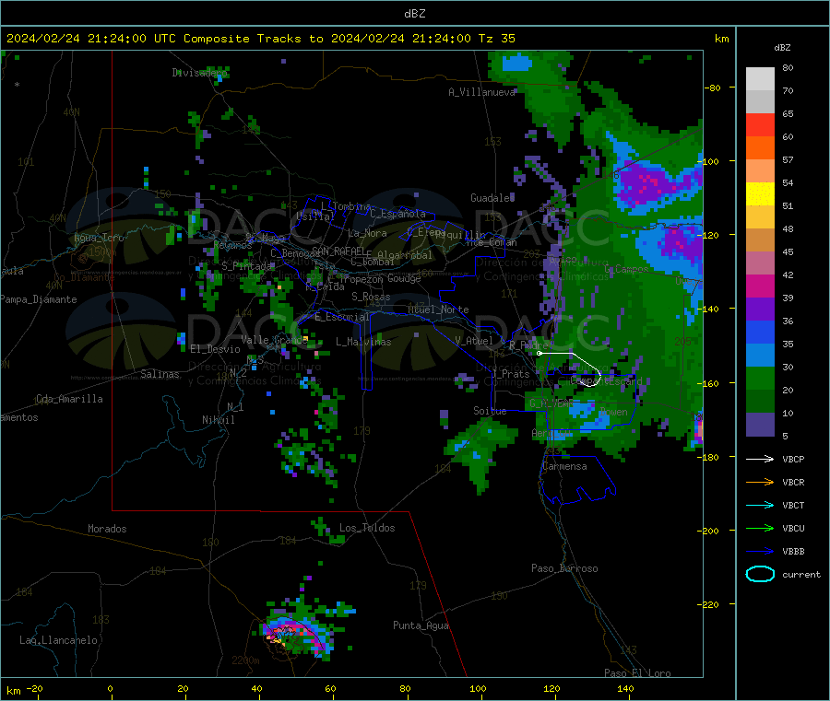The width and height of the screenshot is (830, 701).
Task: Click the SAN_RAFAEL map label
Action: pyautogui.click(x=338, y=251)
